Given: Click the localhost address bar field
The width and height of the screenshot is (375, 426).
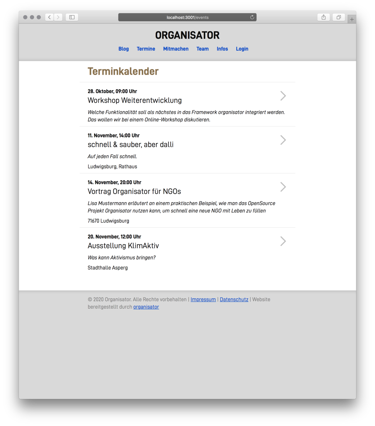Looking at the screenshot, I should [187, 17].
